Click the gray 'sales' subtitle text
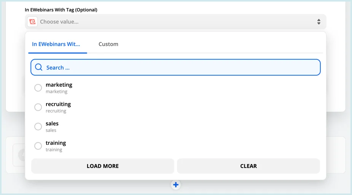 pyautogui.click(x=51, y=130)
